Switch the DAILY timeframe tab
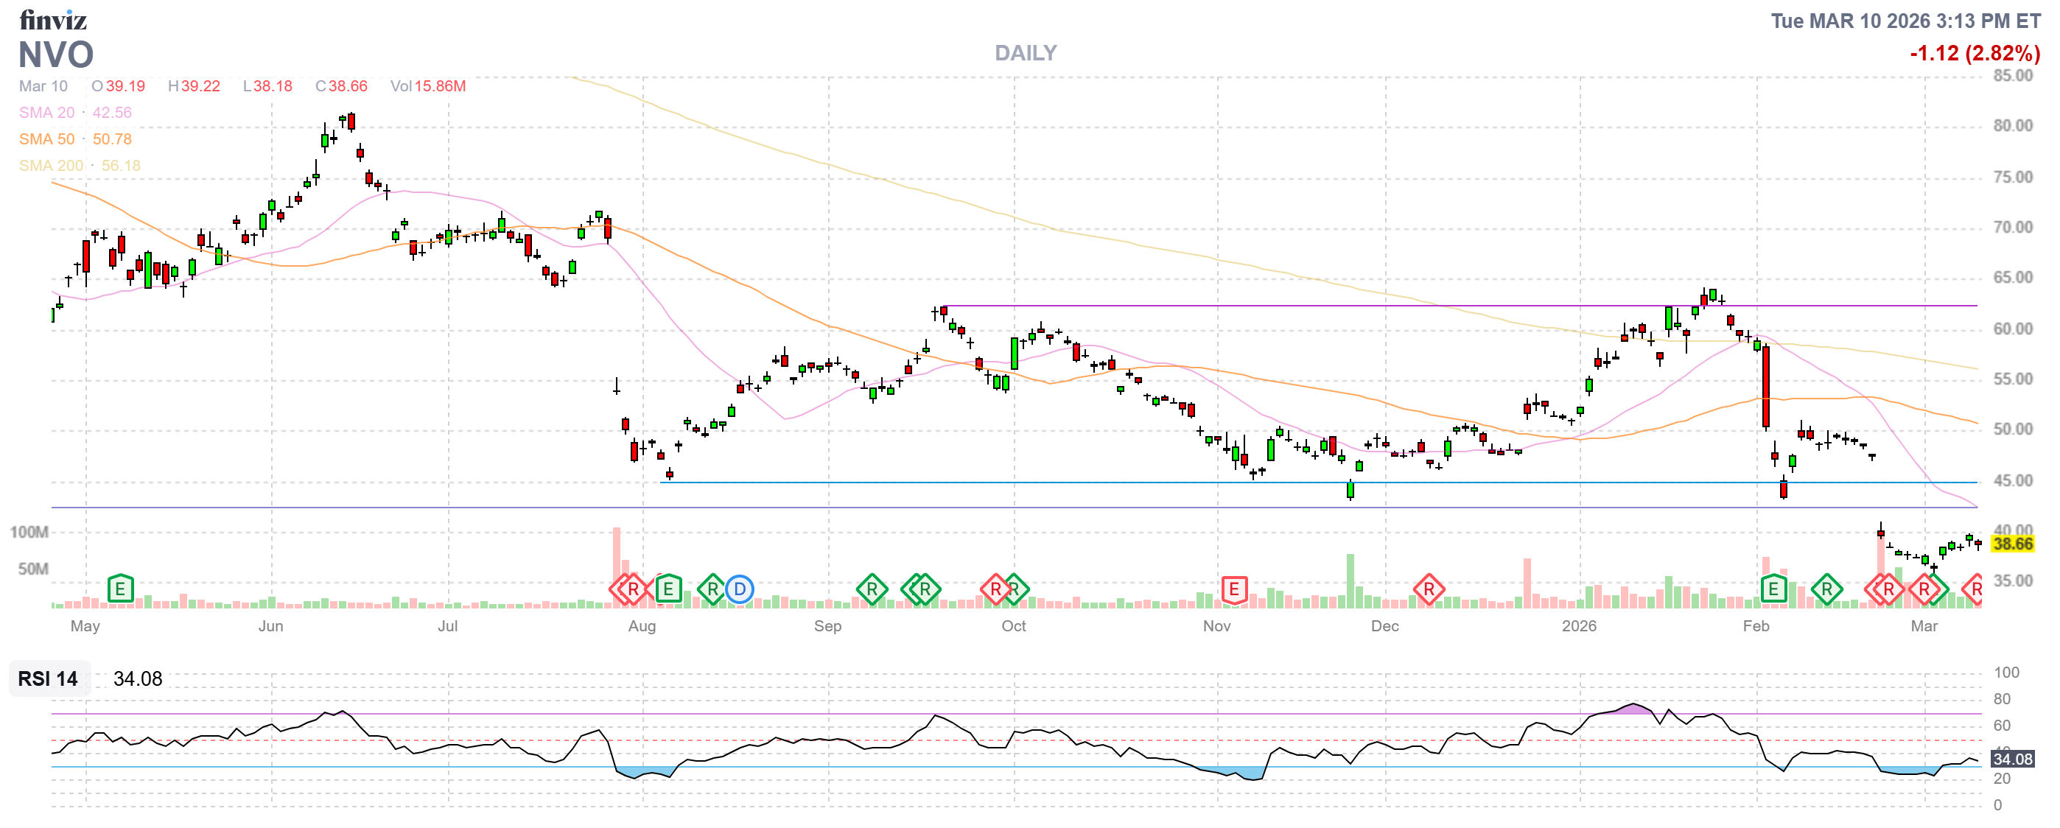The height and width of the screenshot is (828, 2060). coord(1025,53)
